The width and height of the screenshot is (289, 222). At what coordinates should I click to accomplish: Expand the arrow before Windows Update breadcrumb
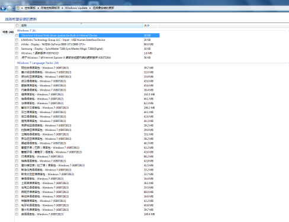pos(62,8)
